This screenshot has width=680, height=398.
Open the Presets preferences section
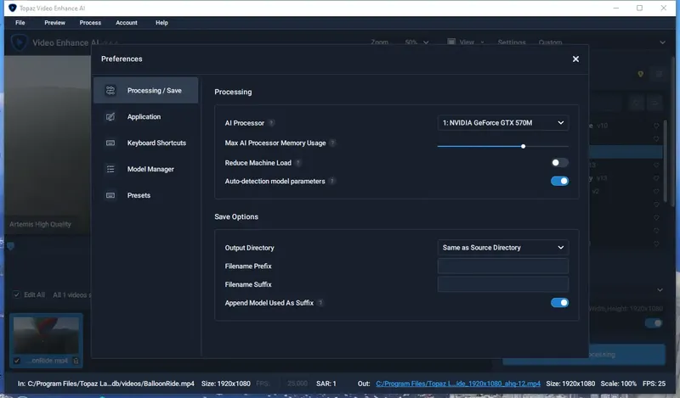pyautogui.click(x=145, y=195)
